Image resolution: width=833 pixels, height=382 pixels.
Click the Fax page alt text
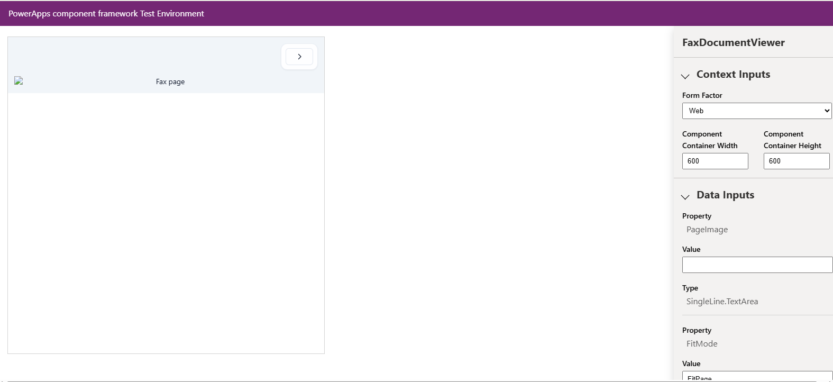pyautogui.click(x=170, y=82)
